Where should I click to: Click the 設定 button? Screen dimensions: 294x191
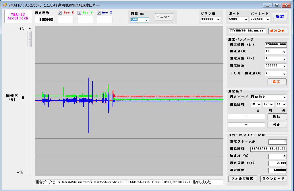coord(277,82)
